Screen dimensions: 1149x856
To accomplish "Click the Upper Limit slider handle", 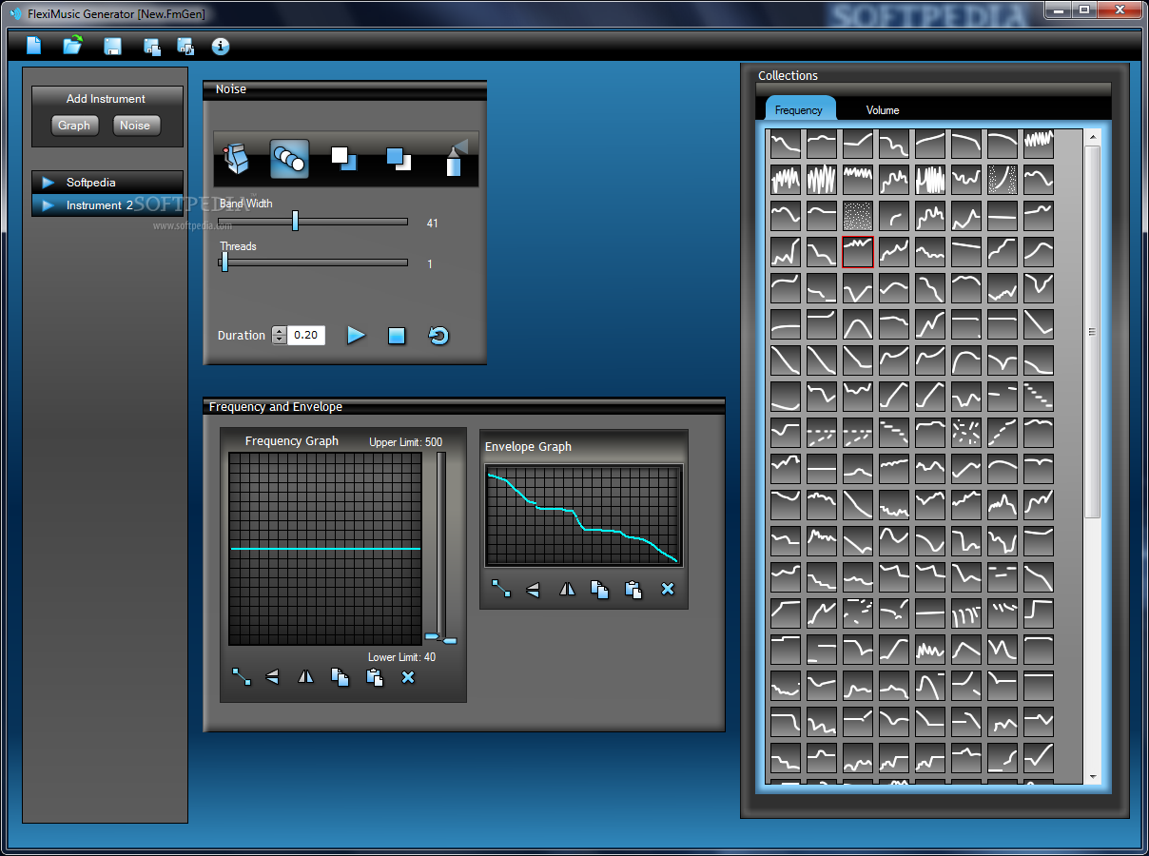I will (x=432, y=635).
